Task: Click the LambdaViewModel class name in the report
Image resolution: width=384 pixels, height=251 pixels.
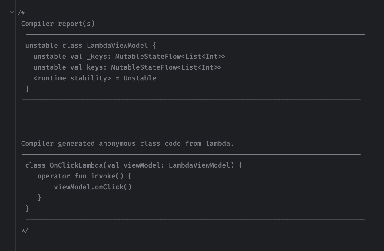Action: (x=118, y=45)
